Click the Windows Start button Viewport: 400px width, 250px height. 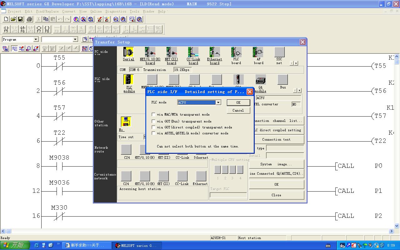15,245
